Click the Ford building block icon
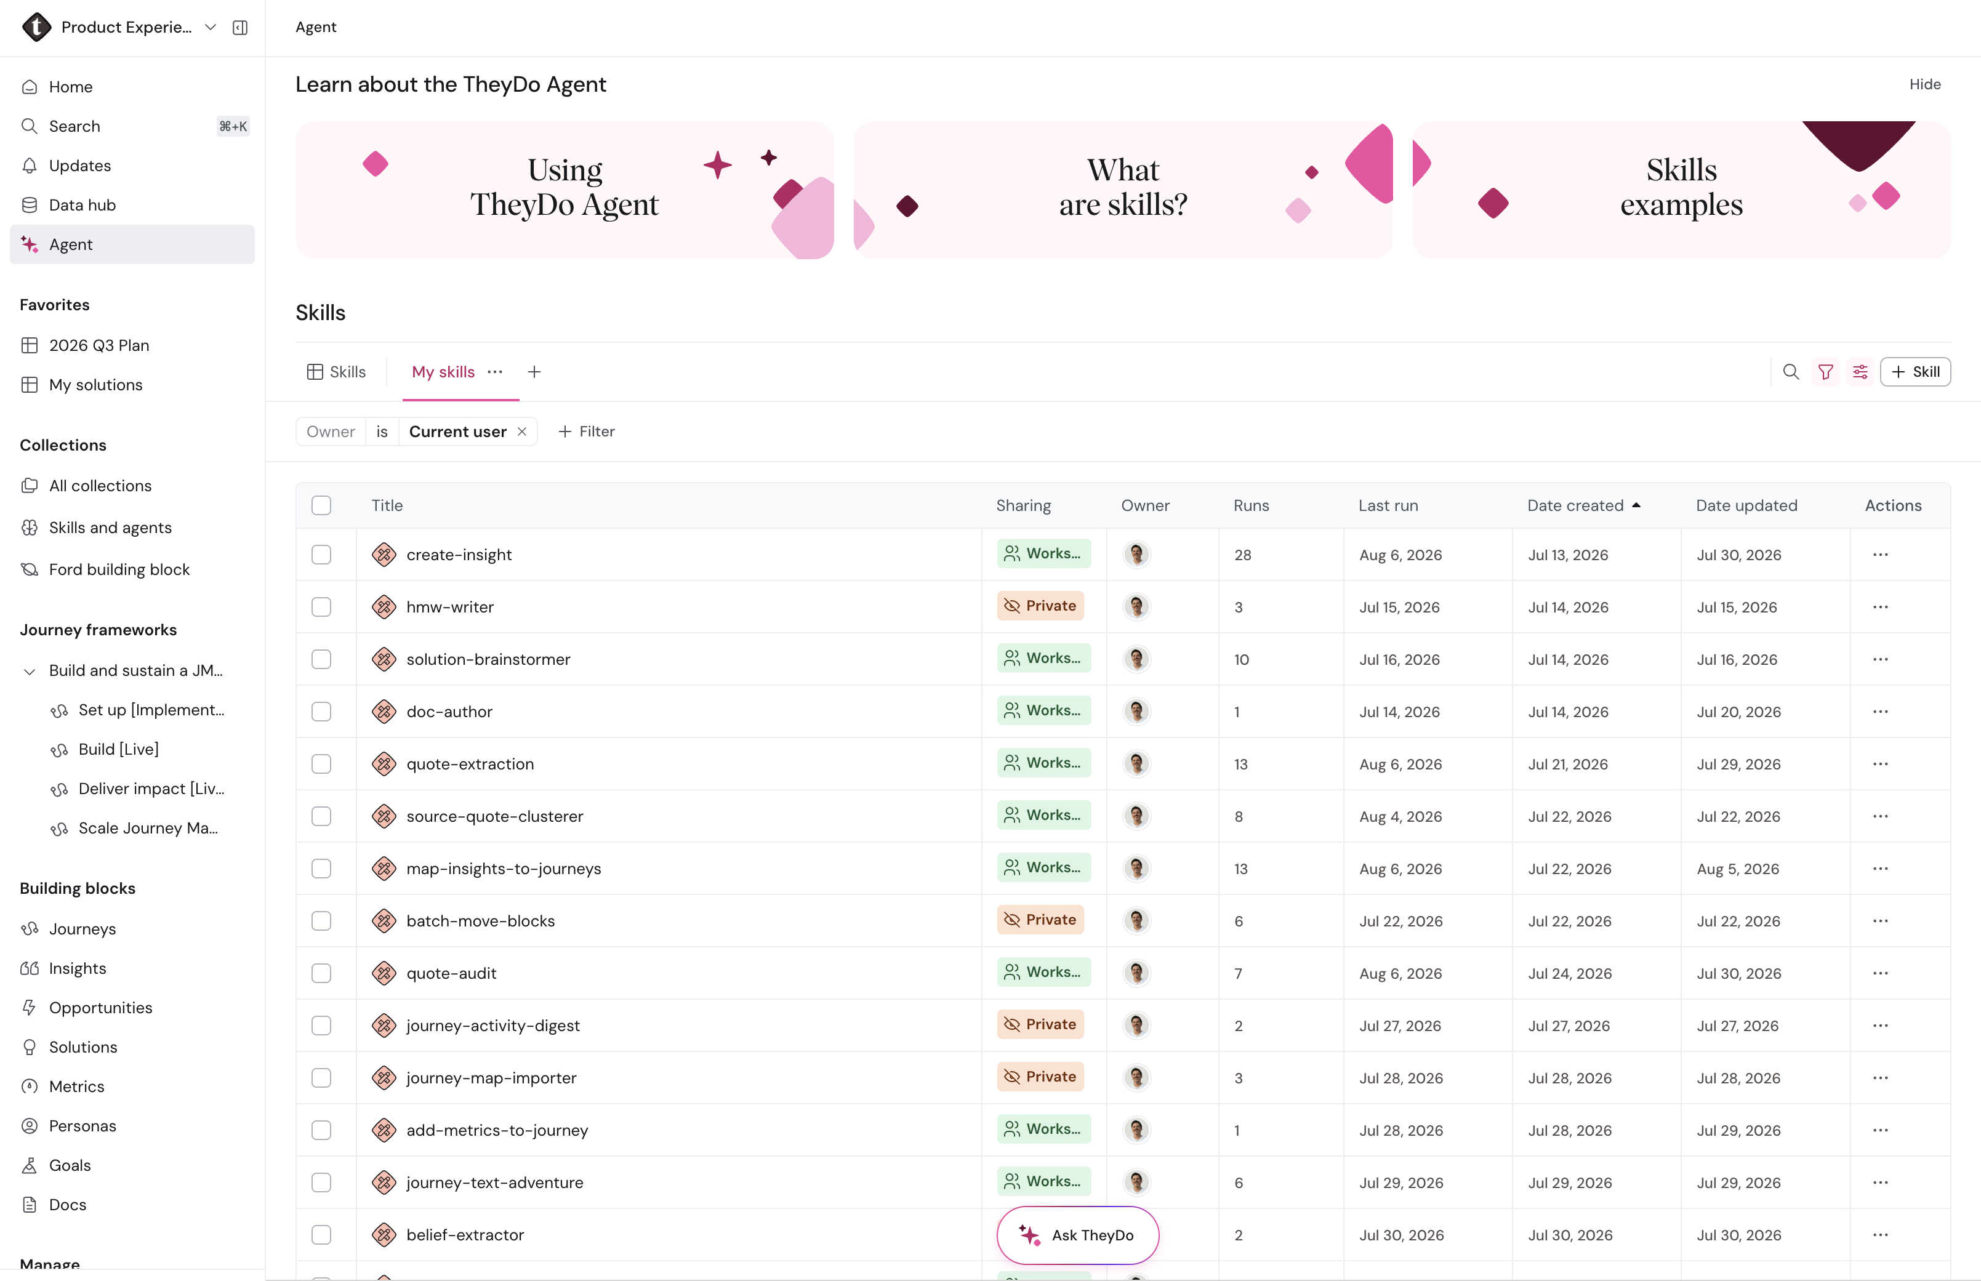Screen dimensions: 1981x1281 tap(30, 569)
